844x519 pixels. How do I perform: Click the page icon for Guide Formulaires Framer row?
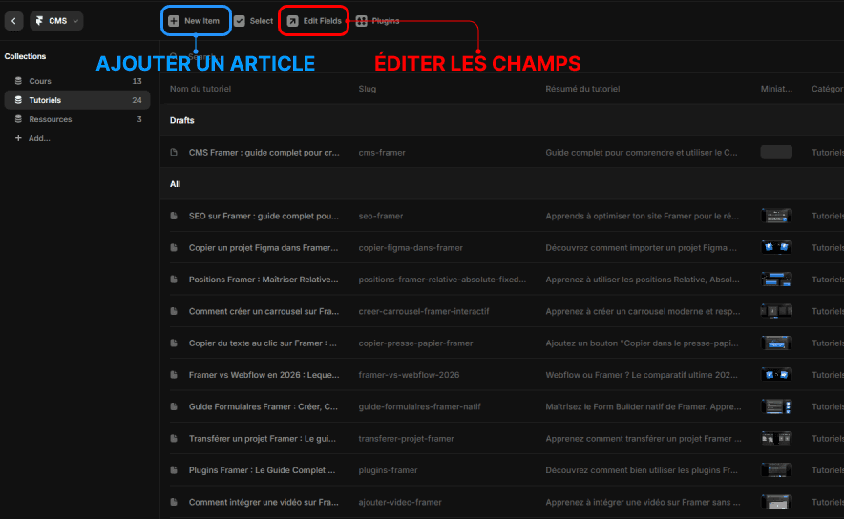pos(174,406)
